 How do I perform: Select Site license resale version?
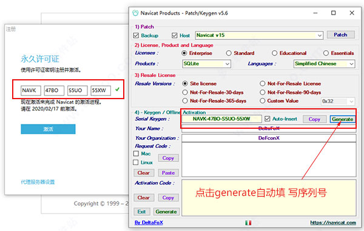pos(185,83)
